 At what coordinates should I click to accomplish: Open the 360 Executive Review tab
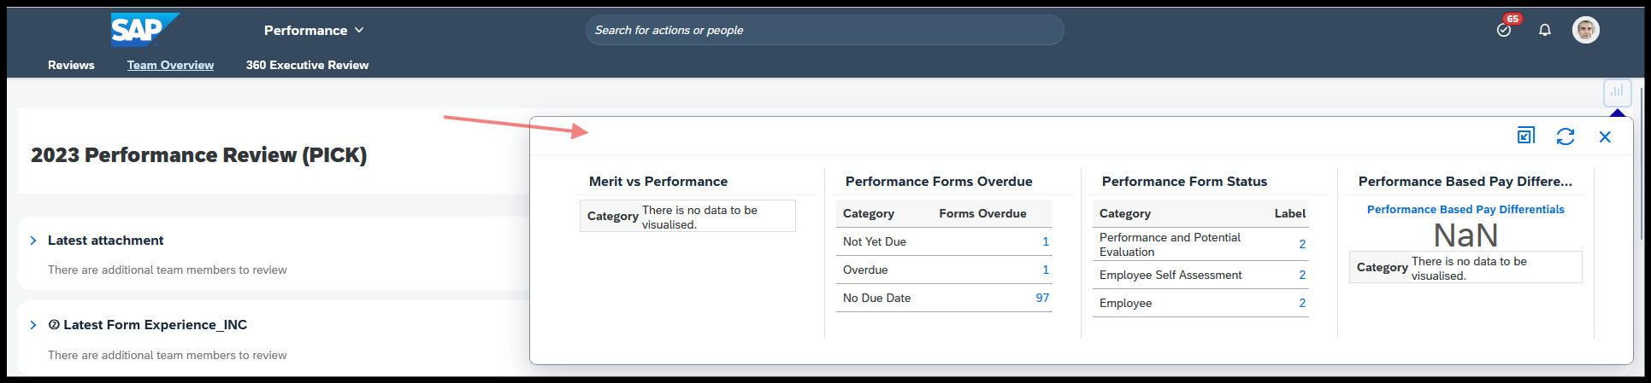[x=307, y=65]
